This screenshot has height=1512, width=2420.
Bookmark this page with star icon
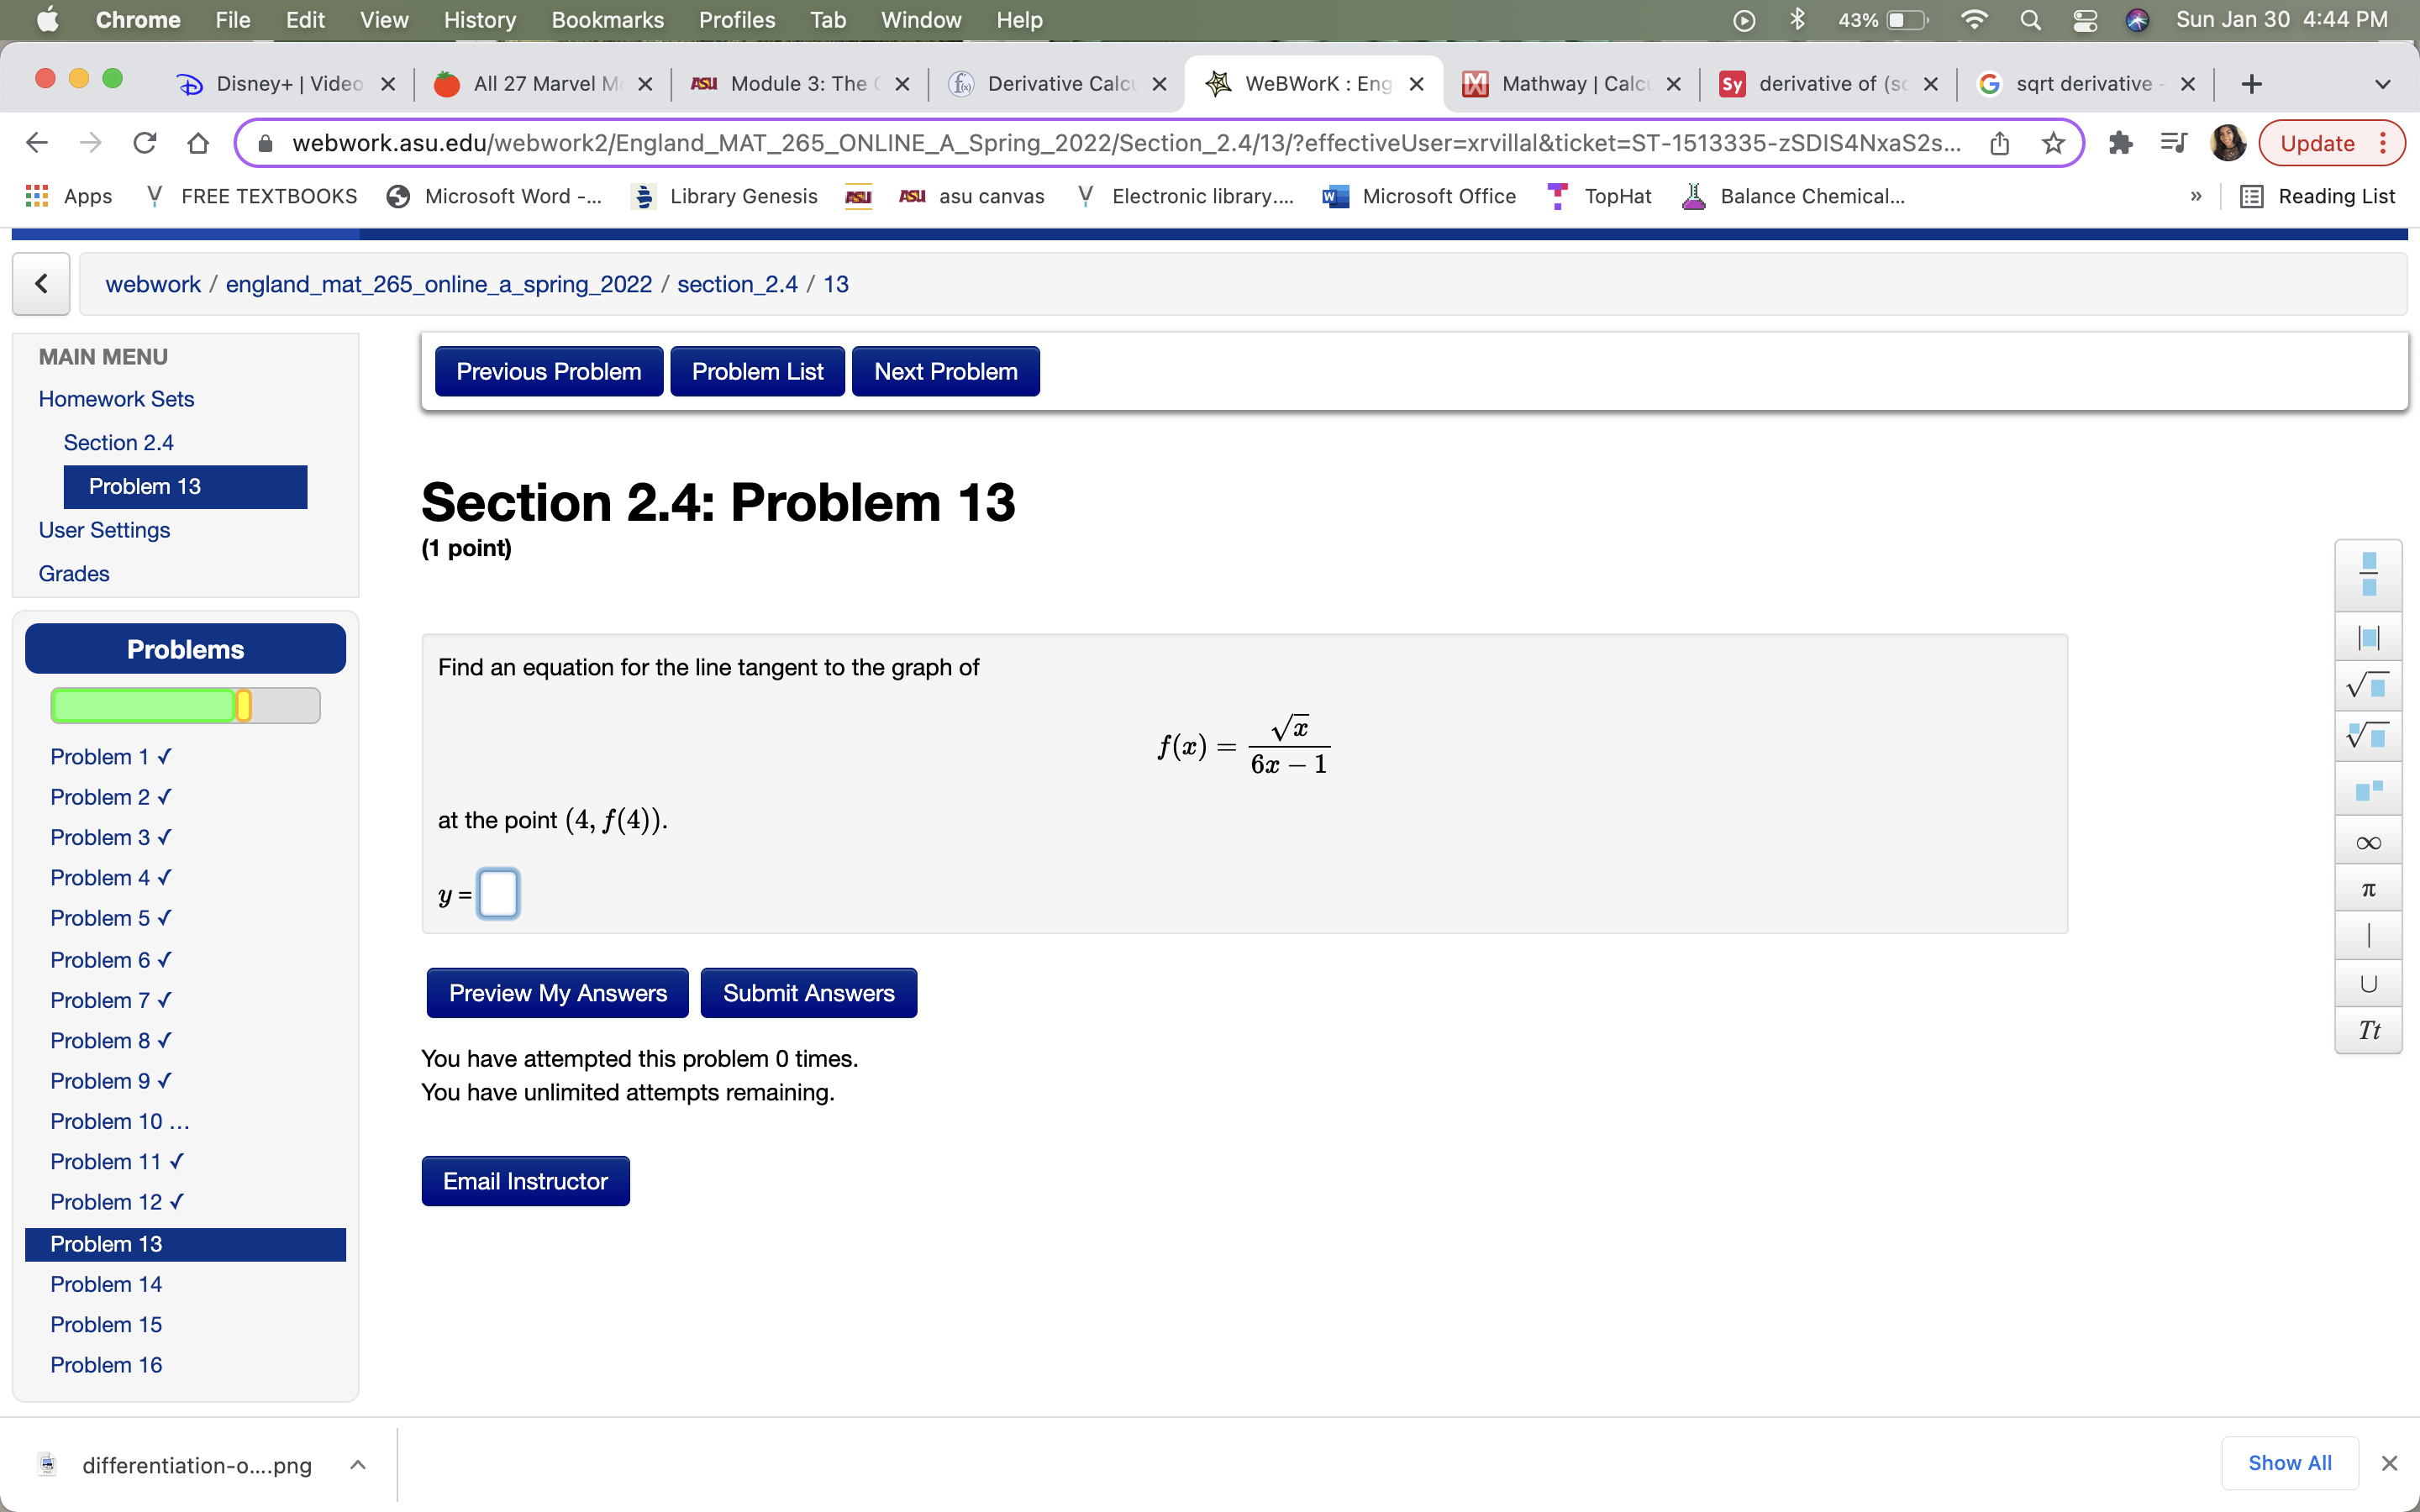(x=2052, y=143)
